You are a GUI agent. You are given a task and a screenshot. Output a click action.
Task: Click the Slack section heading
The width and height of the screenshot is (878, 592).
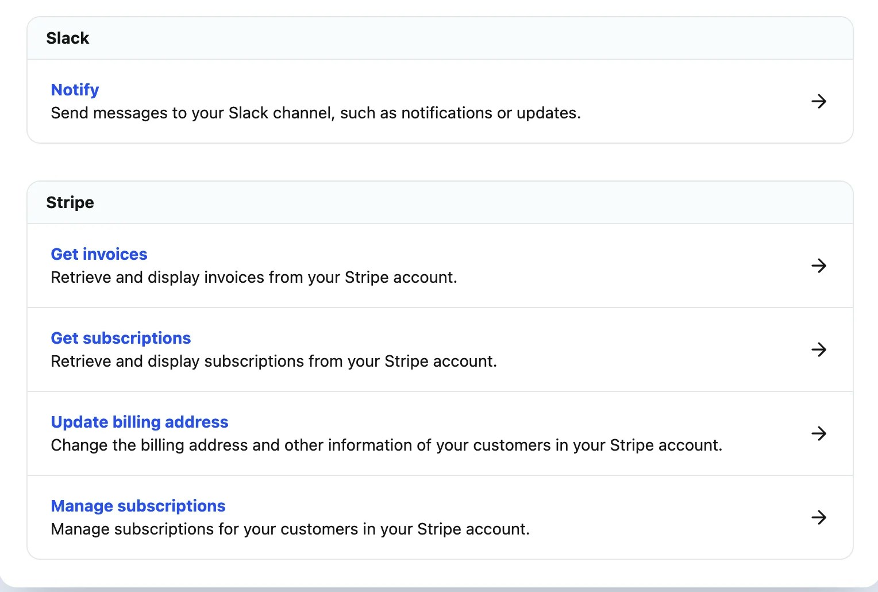pyautogui.click(x=68, y=38)
